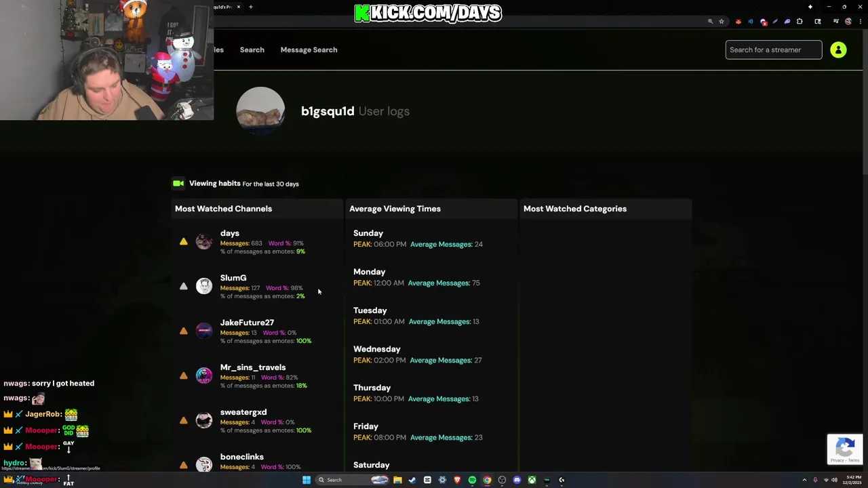Open Steam from the taskbar

click(x=412, y=480)
